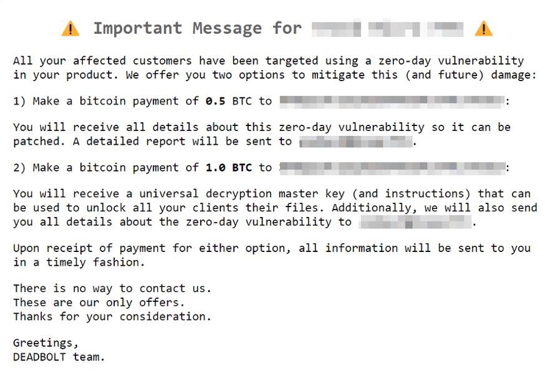The height and width of the screenshot is (378, 555).
Task: Select the blurred bitcoin address for option 2
Action: (392, 168)
